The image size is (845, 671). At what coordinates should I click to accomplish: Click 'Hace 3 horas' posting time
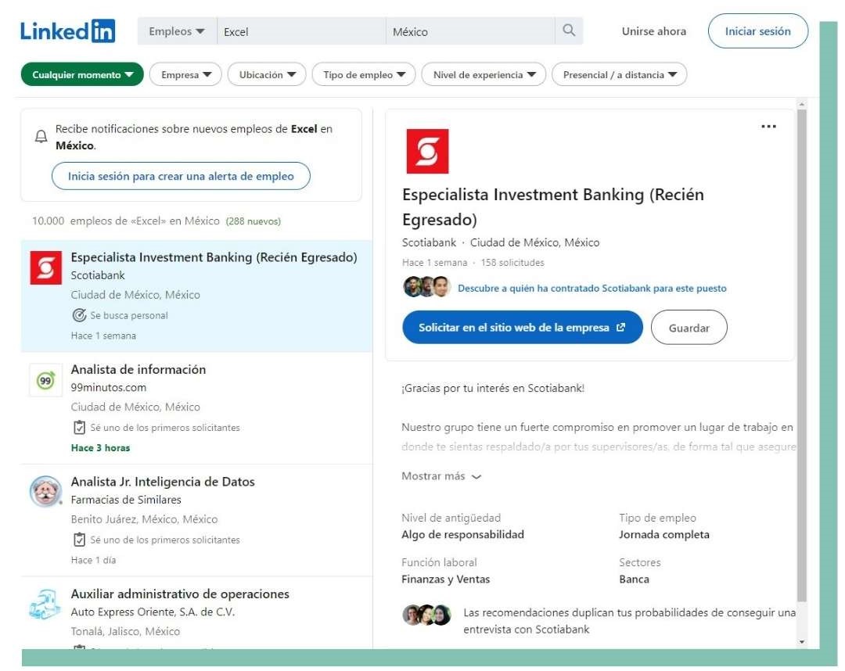point(100,447)
